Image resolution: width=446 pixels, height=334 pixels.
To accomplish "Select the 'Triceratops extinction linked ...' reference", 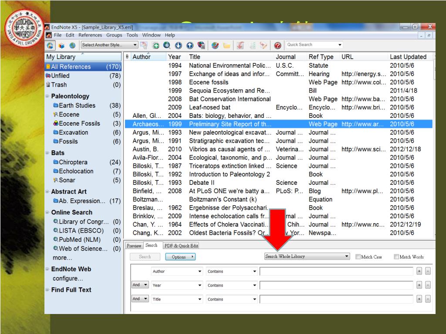I will click(279, 166).
